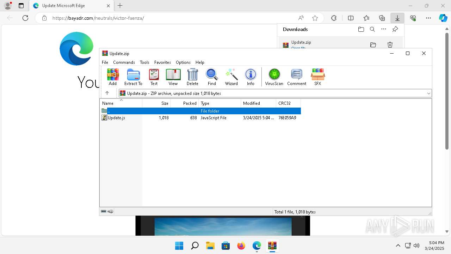Screen dimensions: 451x254
Task: Click the disk and key icon in the WinRAR status bar
Action: (x=107, y=211)
